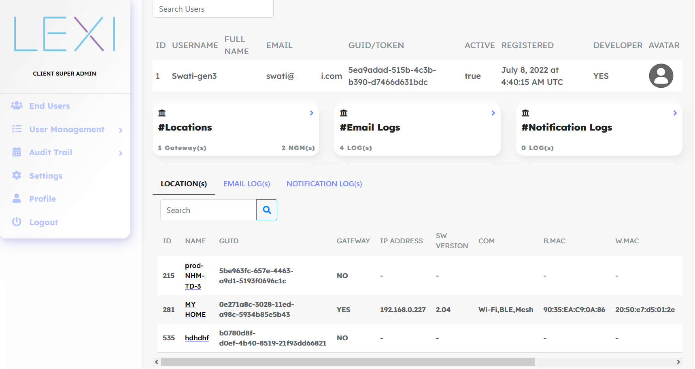Click the End Users group icon

17,105
